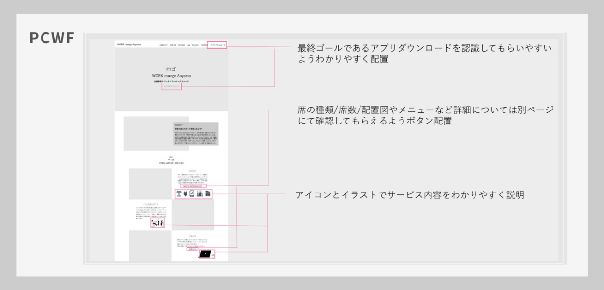
Task: Select the ACCESS nav item
Action: 195,45
